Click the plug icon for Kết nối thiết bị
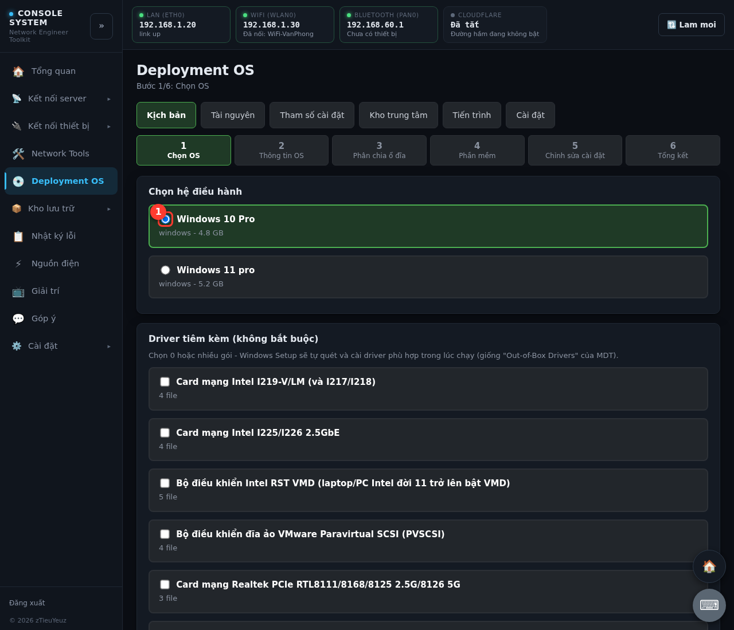The height and width of the screenshot is (630, 734). point(17,126)
